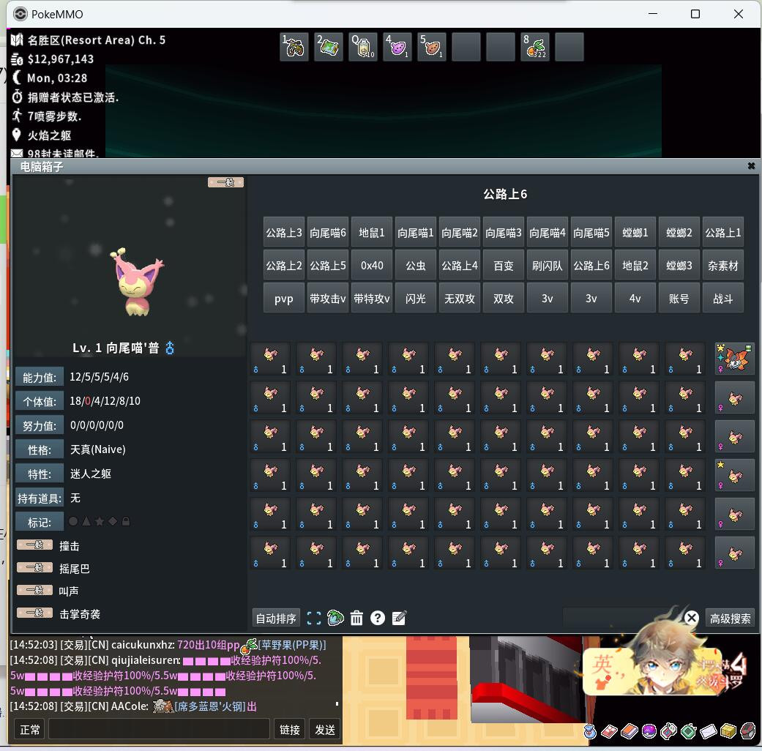Open the 百变 box tab

(504, 266)
